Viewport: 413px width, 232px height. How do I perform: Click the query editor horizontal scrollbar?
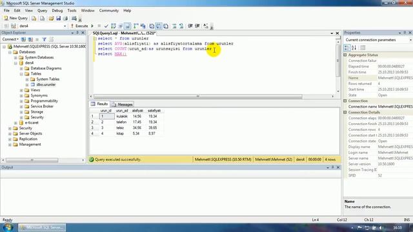pyautogui.click(x=198, y=97)
